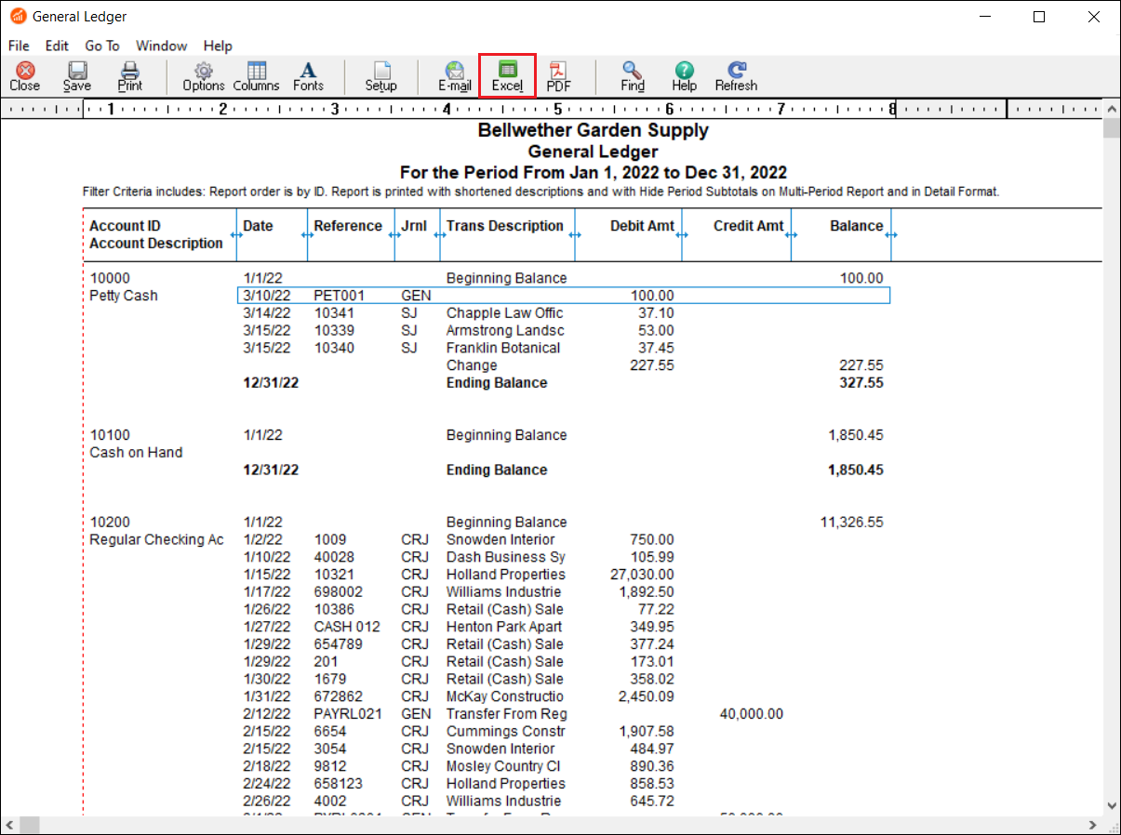Open the Columns settings icon
1121x835 pixels.
click(x=256, y=76)
